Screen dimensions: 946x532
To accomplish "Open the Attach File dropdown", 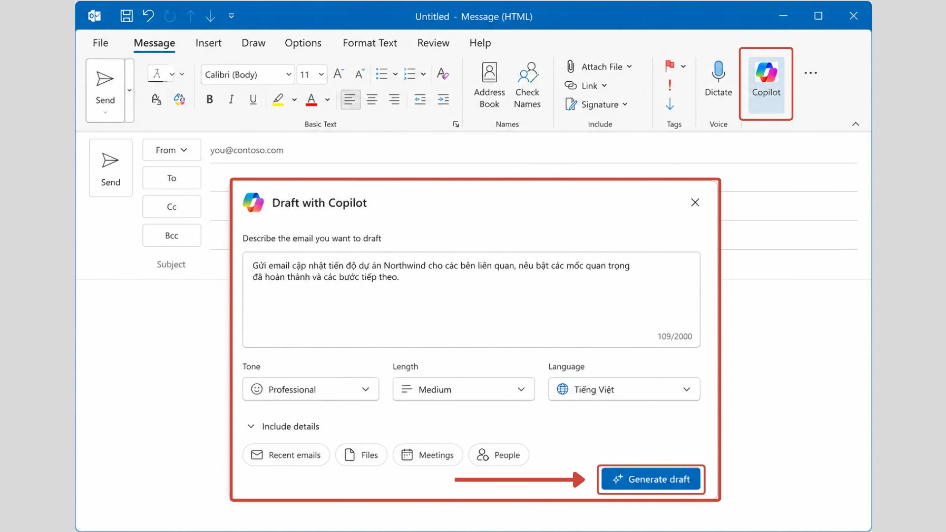I will [599, 66].
